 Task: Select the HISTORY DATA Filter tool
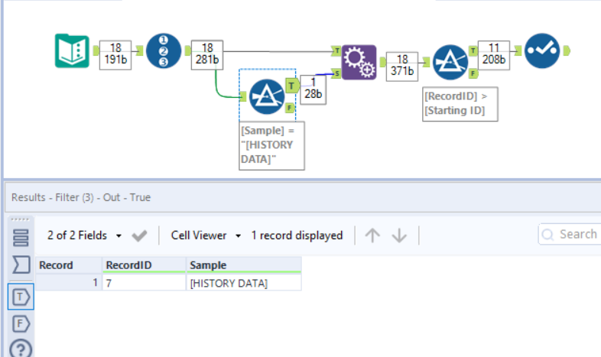[x=267, y=96]
